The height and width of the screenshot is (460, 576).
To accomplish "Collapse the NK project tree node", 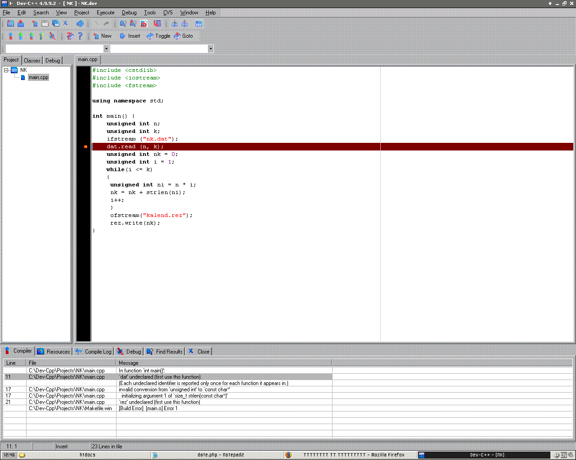I will [x=6, y=70].
